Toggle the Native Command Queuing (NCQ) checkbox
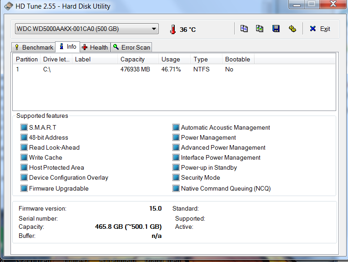348x262 pixels. click(x=176, y=188)
